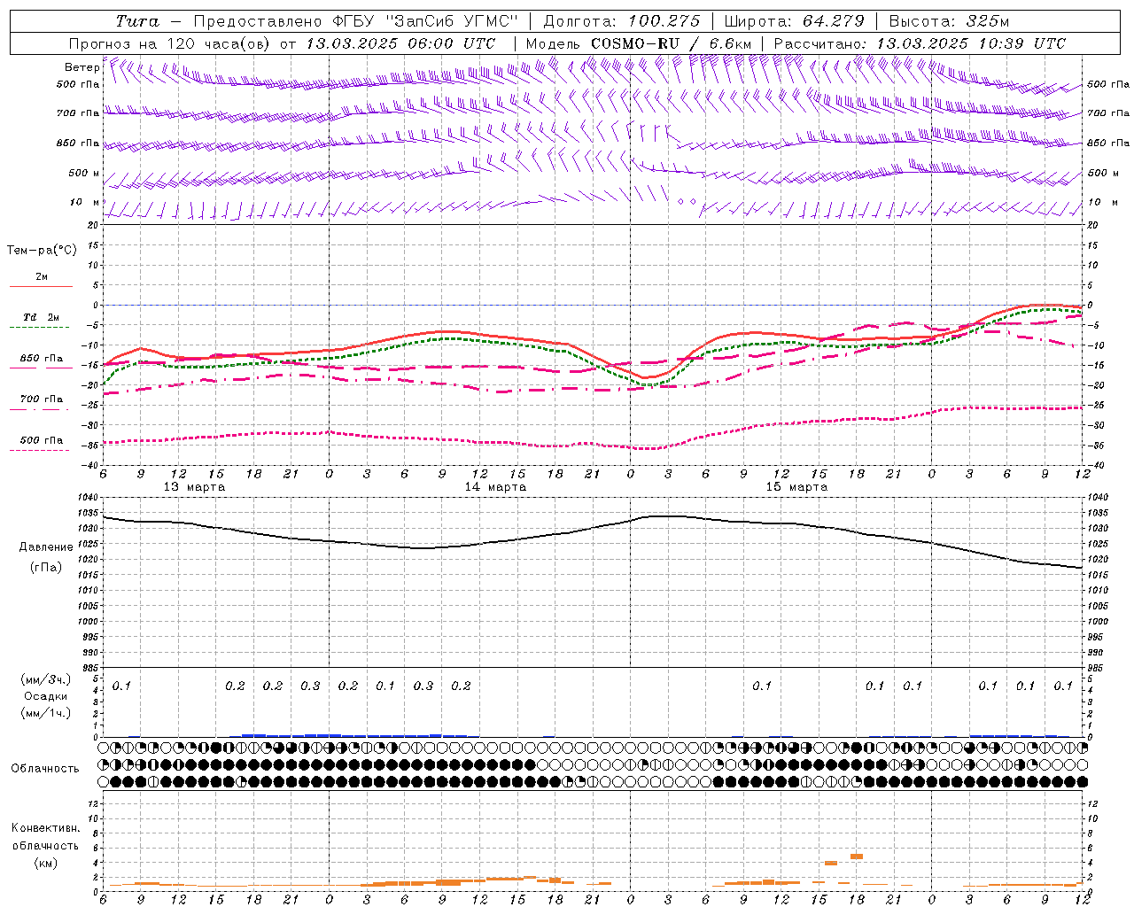1134x907 pixels.
Task: Click the "(гПа)" unit under Давление
Action: click(46, 567)
